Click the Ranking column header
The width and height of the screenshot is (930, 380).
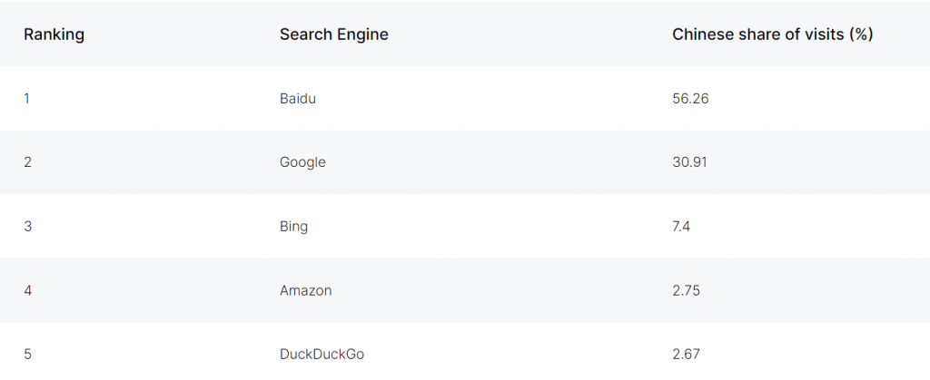point(54,34)
